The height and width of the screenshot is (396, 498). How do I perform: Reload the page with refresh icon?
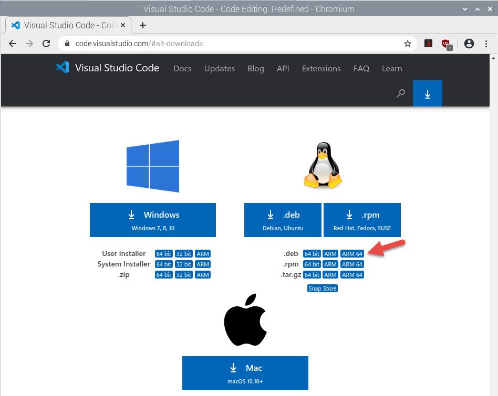(x=46, y=44)
